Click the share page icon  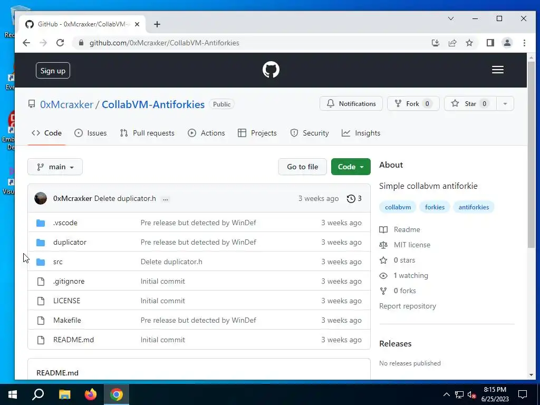(452, 43)
